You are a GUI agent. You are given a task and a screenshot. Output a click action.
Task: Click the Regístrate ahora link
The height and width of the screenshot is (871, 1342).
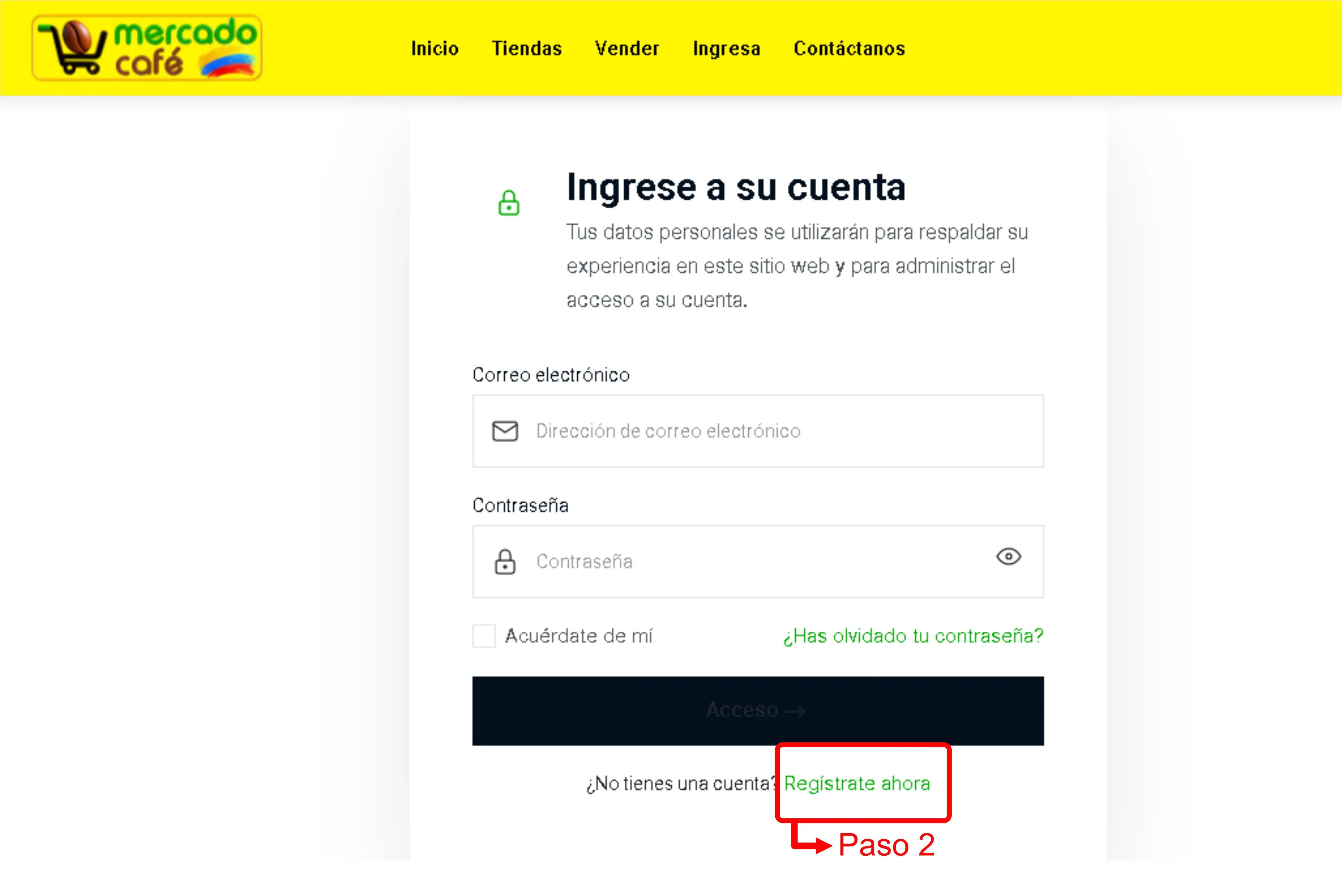point(857,784)
